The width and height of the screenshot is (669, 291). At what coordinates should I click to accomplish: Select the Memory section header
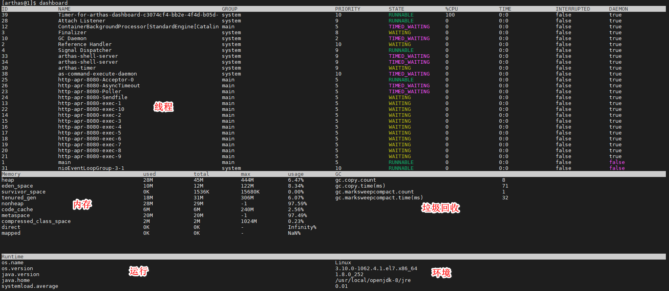[x=11, y=174]
